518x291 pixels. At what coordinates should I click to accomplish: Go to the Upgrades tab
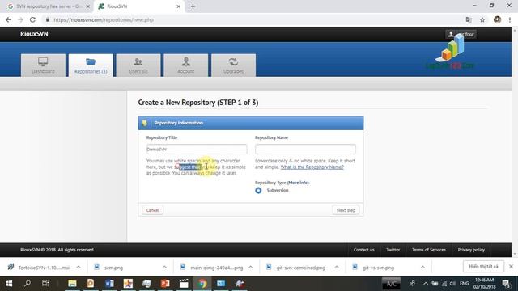(x=233, y=65)
